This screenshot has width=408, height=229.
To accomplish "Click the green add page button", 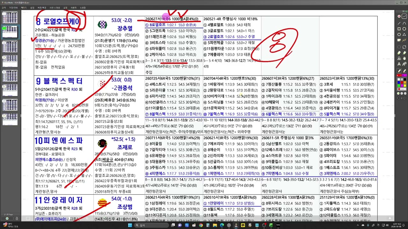I will tap(7, 219).
